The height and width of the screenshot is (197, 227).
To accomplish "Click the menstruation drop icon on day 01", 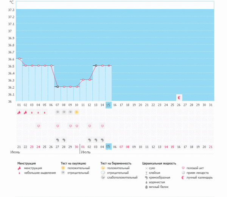I will 19,112.
